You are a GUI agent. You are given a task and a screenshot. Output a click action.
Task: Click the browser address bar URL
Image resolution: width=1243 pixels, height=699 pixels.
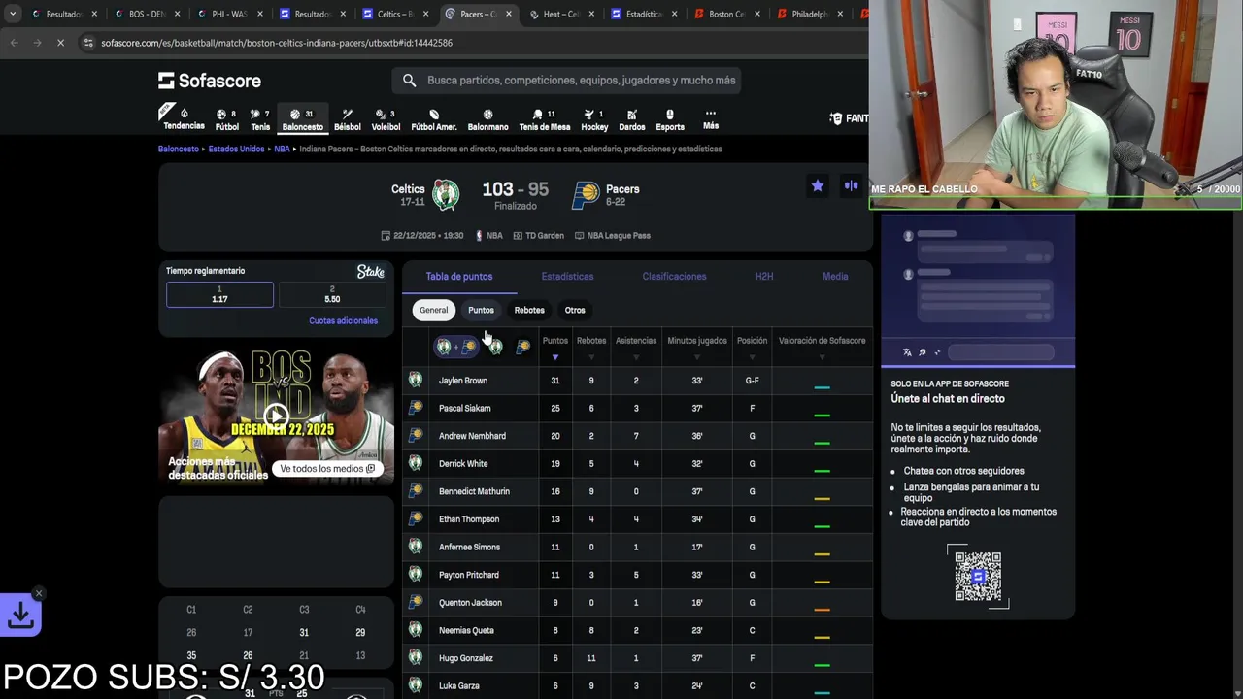(277, 43)
